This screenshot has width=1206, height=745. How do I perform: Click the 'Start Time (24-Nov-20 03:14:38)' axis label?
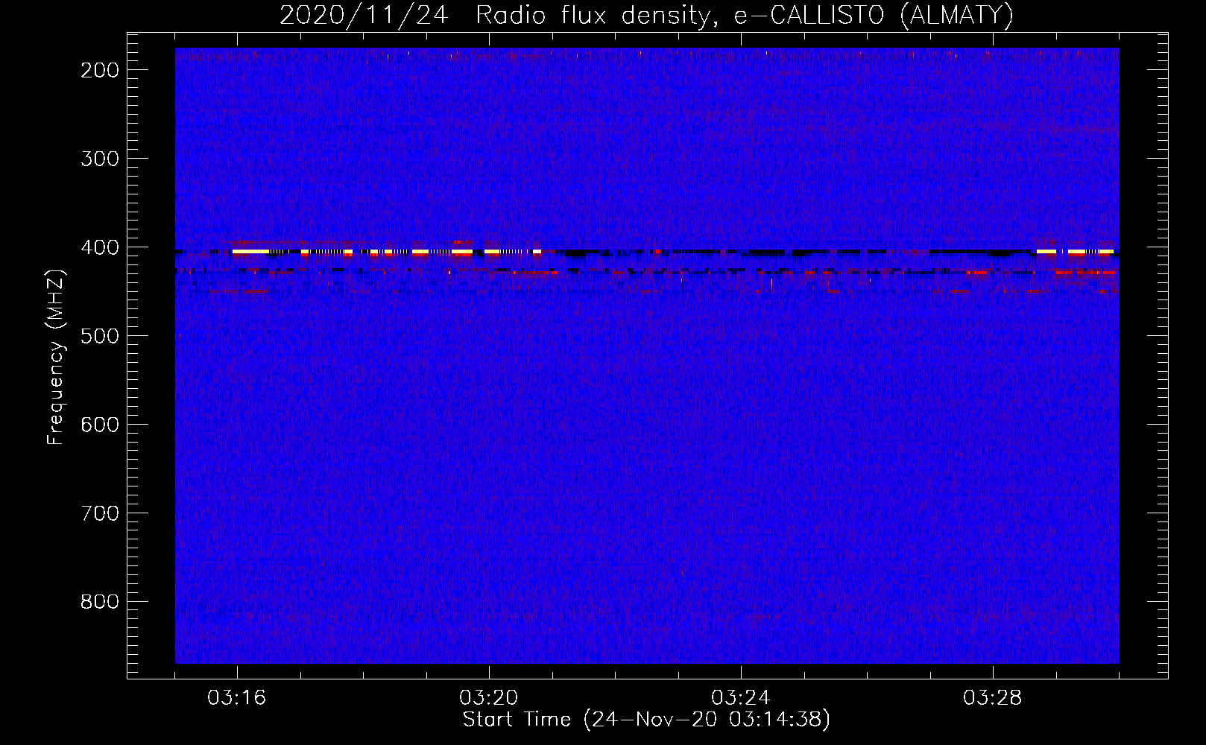point(646,720)
